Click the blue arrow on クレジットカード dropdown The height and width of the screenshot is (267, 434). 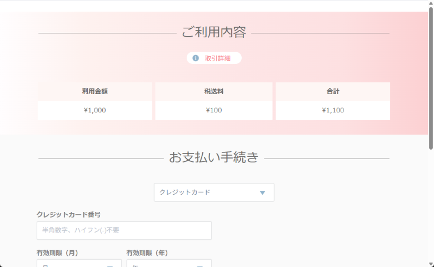(262, 192)
